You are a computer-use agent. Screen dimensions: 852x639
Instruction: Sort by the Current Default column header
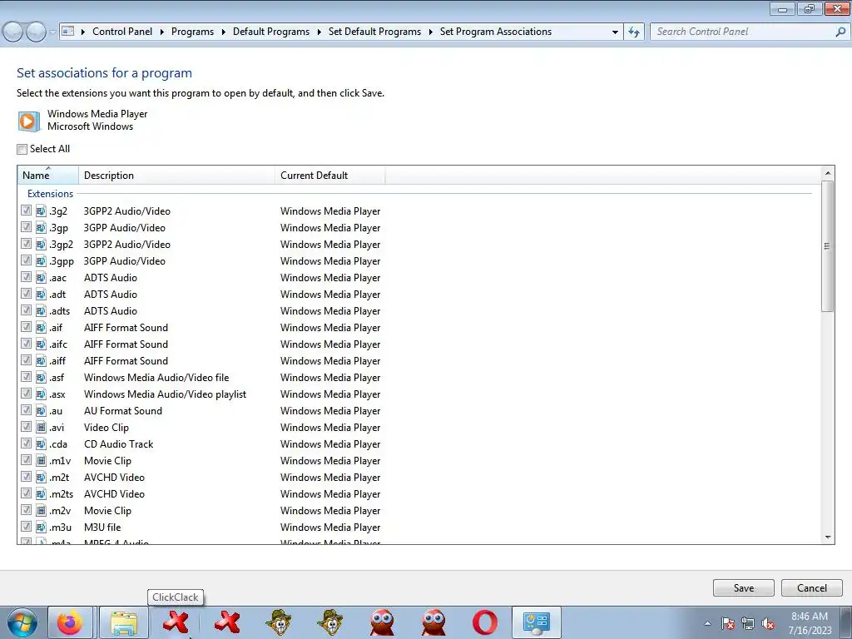329,176
